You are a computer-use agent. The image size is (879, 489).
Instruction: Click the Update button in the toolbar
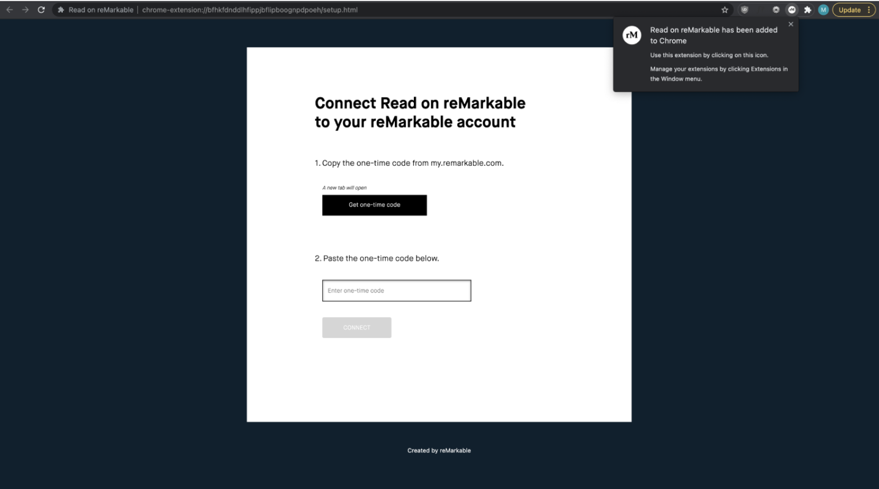click(850, 10)
